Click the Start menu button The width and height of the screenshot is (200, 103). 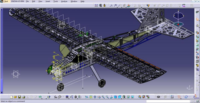(5, 1)
